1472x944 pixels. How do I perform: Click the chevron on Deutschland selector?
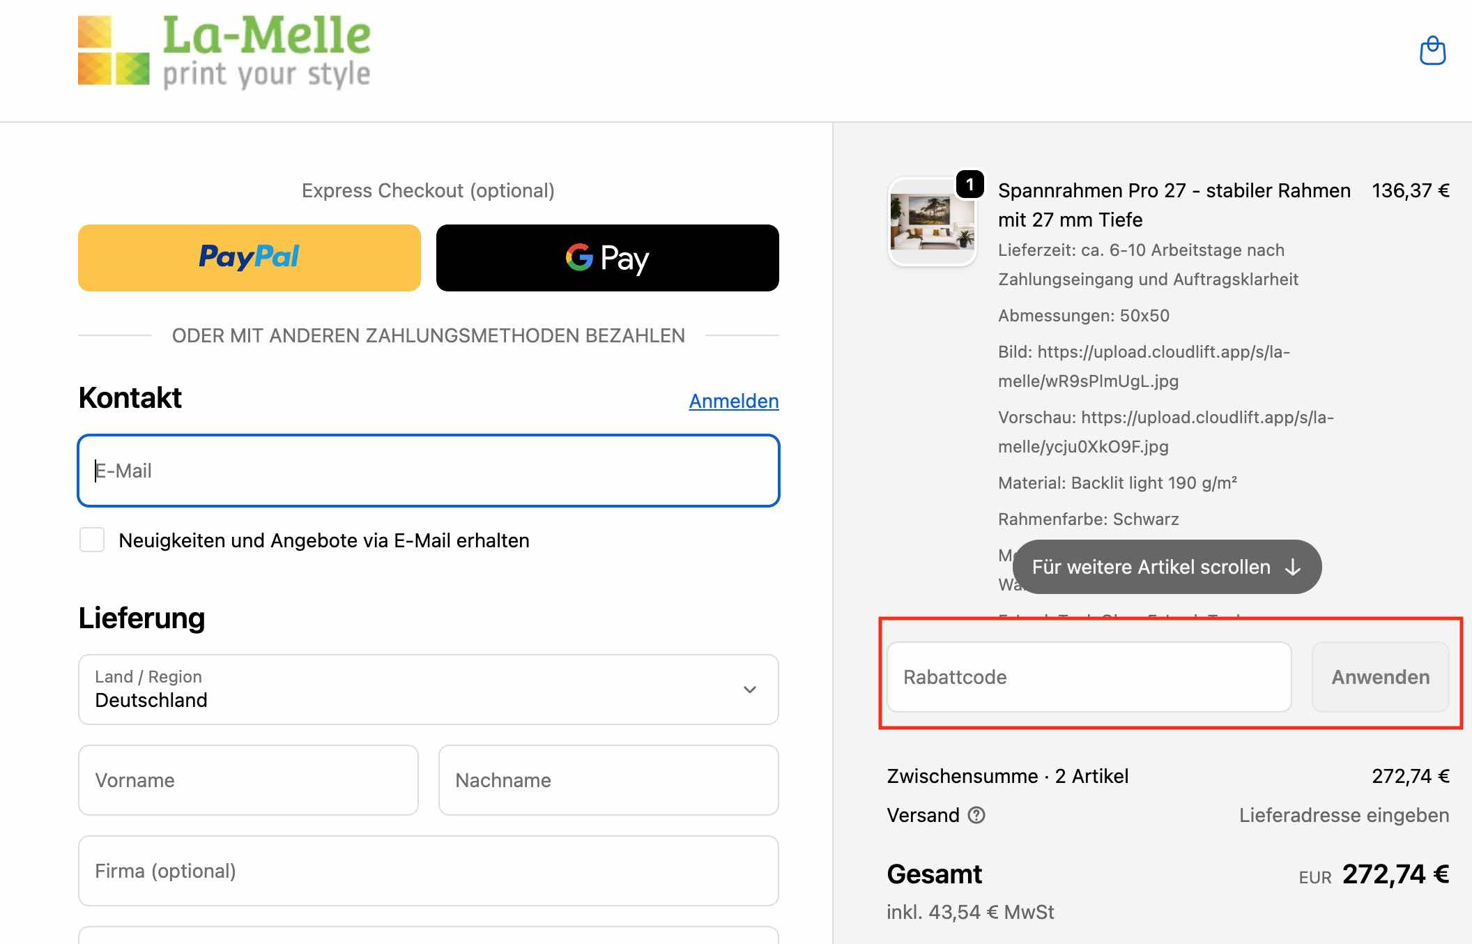(750, 690)
